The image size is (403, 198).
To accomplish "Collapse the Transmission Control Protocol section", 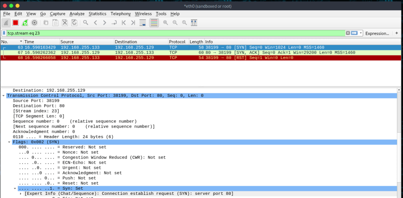I will coord(4,96).
